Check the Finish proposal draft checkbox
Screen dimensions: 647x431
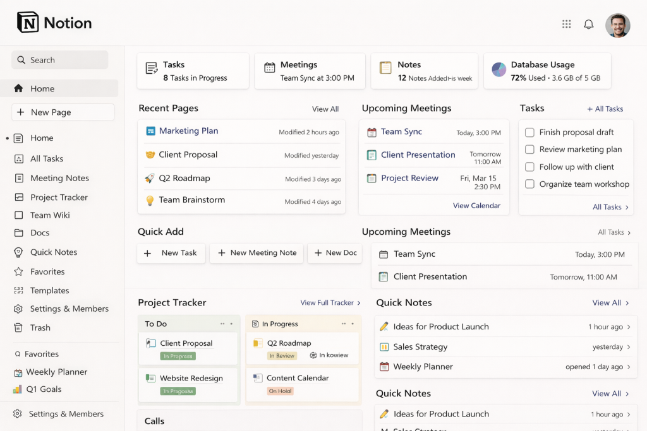point(529,133)
